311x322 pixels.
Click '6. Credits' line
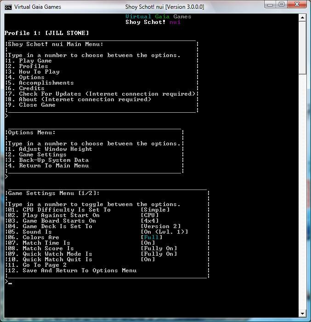pyautogui.click(x=26, y=88)
